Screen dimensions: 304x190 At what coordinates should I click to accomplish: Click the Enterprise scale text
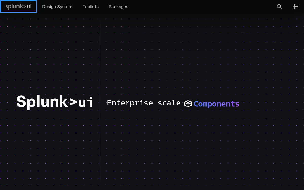(x=144, y=103)
